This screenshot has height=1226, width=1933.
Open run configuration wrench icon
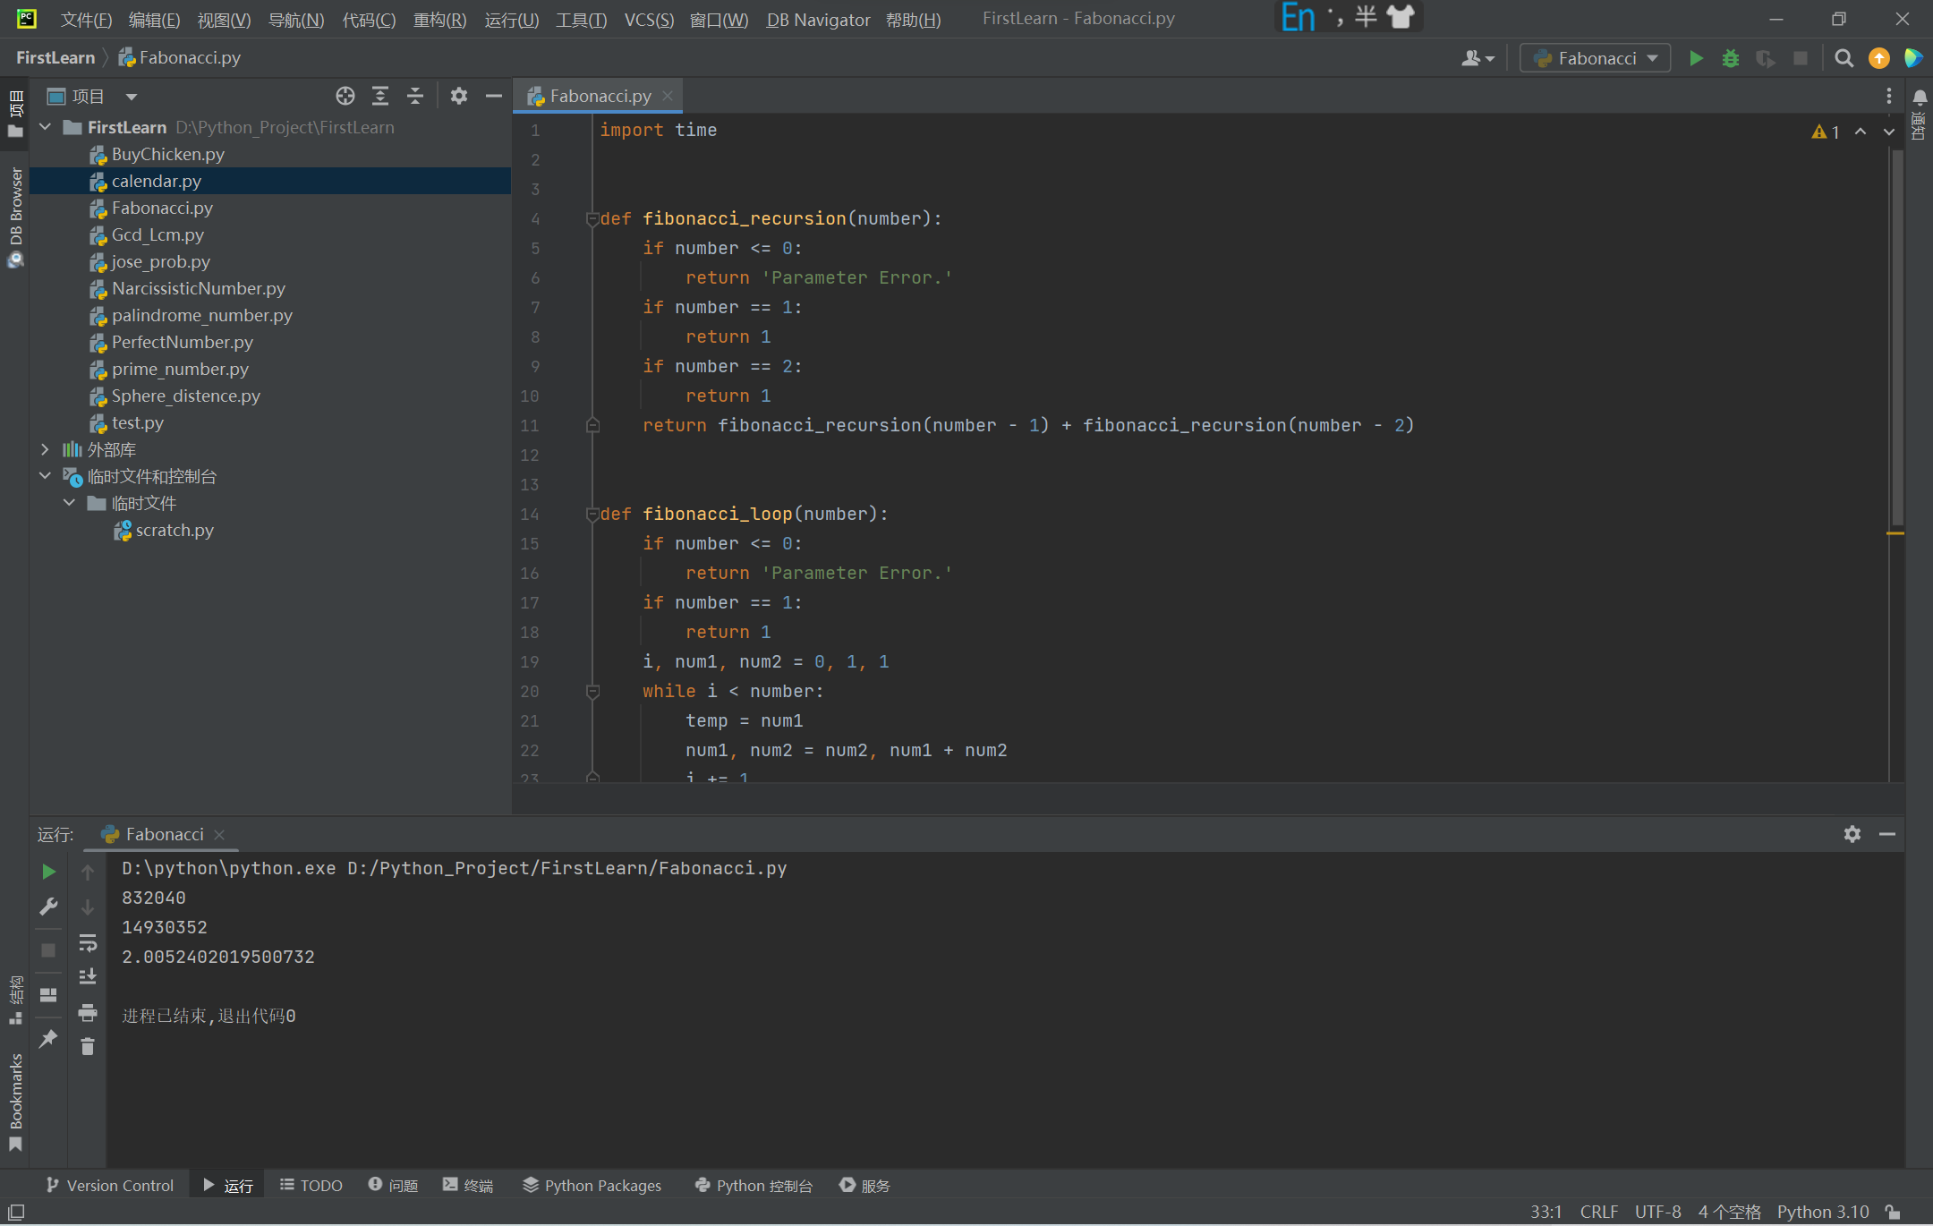(48, 907)
